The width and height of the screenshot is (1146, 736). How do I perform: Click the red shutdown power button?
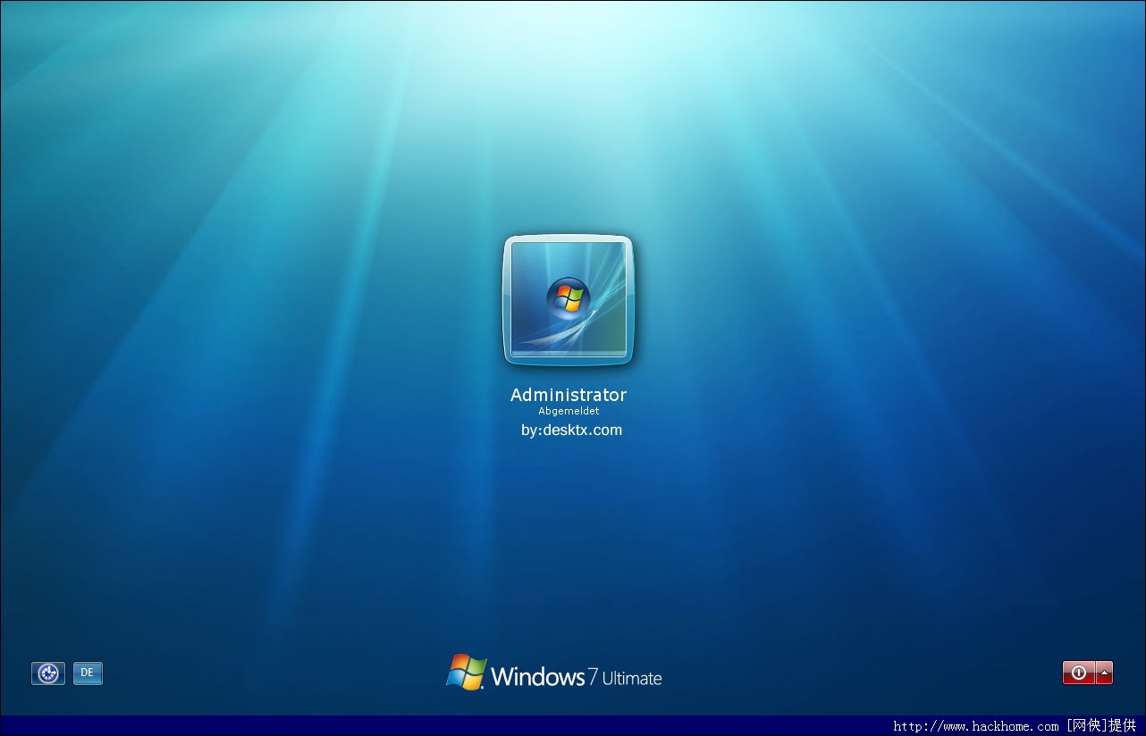click(x=1079, y=673)
